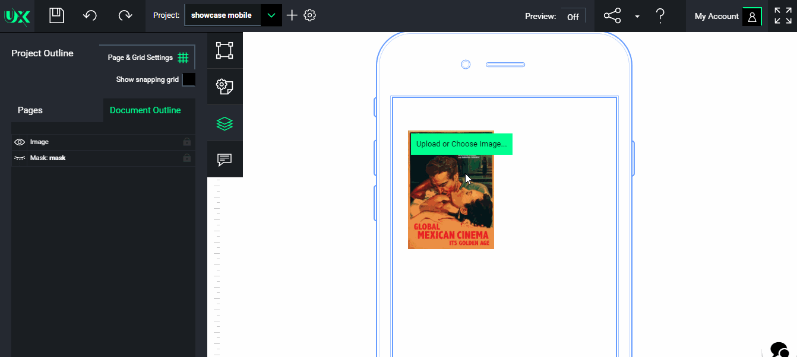Viewport: 797px width, 357px height.
Task: Open the page settings gear sidebar icon
Action: (224, 87)
